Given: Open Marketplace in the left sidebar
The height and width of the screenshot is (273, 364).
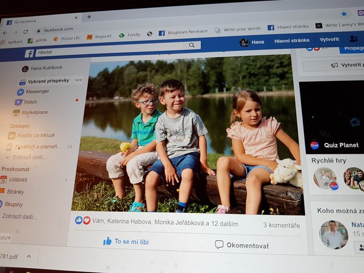Looking at the screenshot, I should pos(30,113).
